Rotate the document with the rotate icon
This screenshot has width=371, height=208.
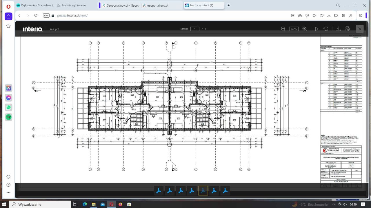(326, 29)
